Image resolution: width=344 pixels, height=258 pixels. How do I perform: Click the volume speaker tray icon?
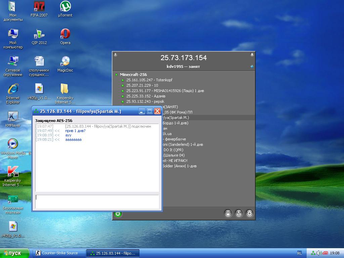pyautogui.click(x=319, y=253)
